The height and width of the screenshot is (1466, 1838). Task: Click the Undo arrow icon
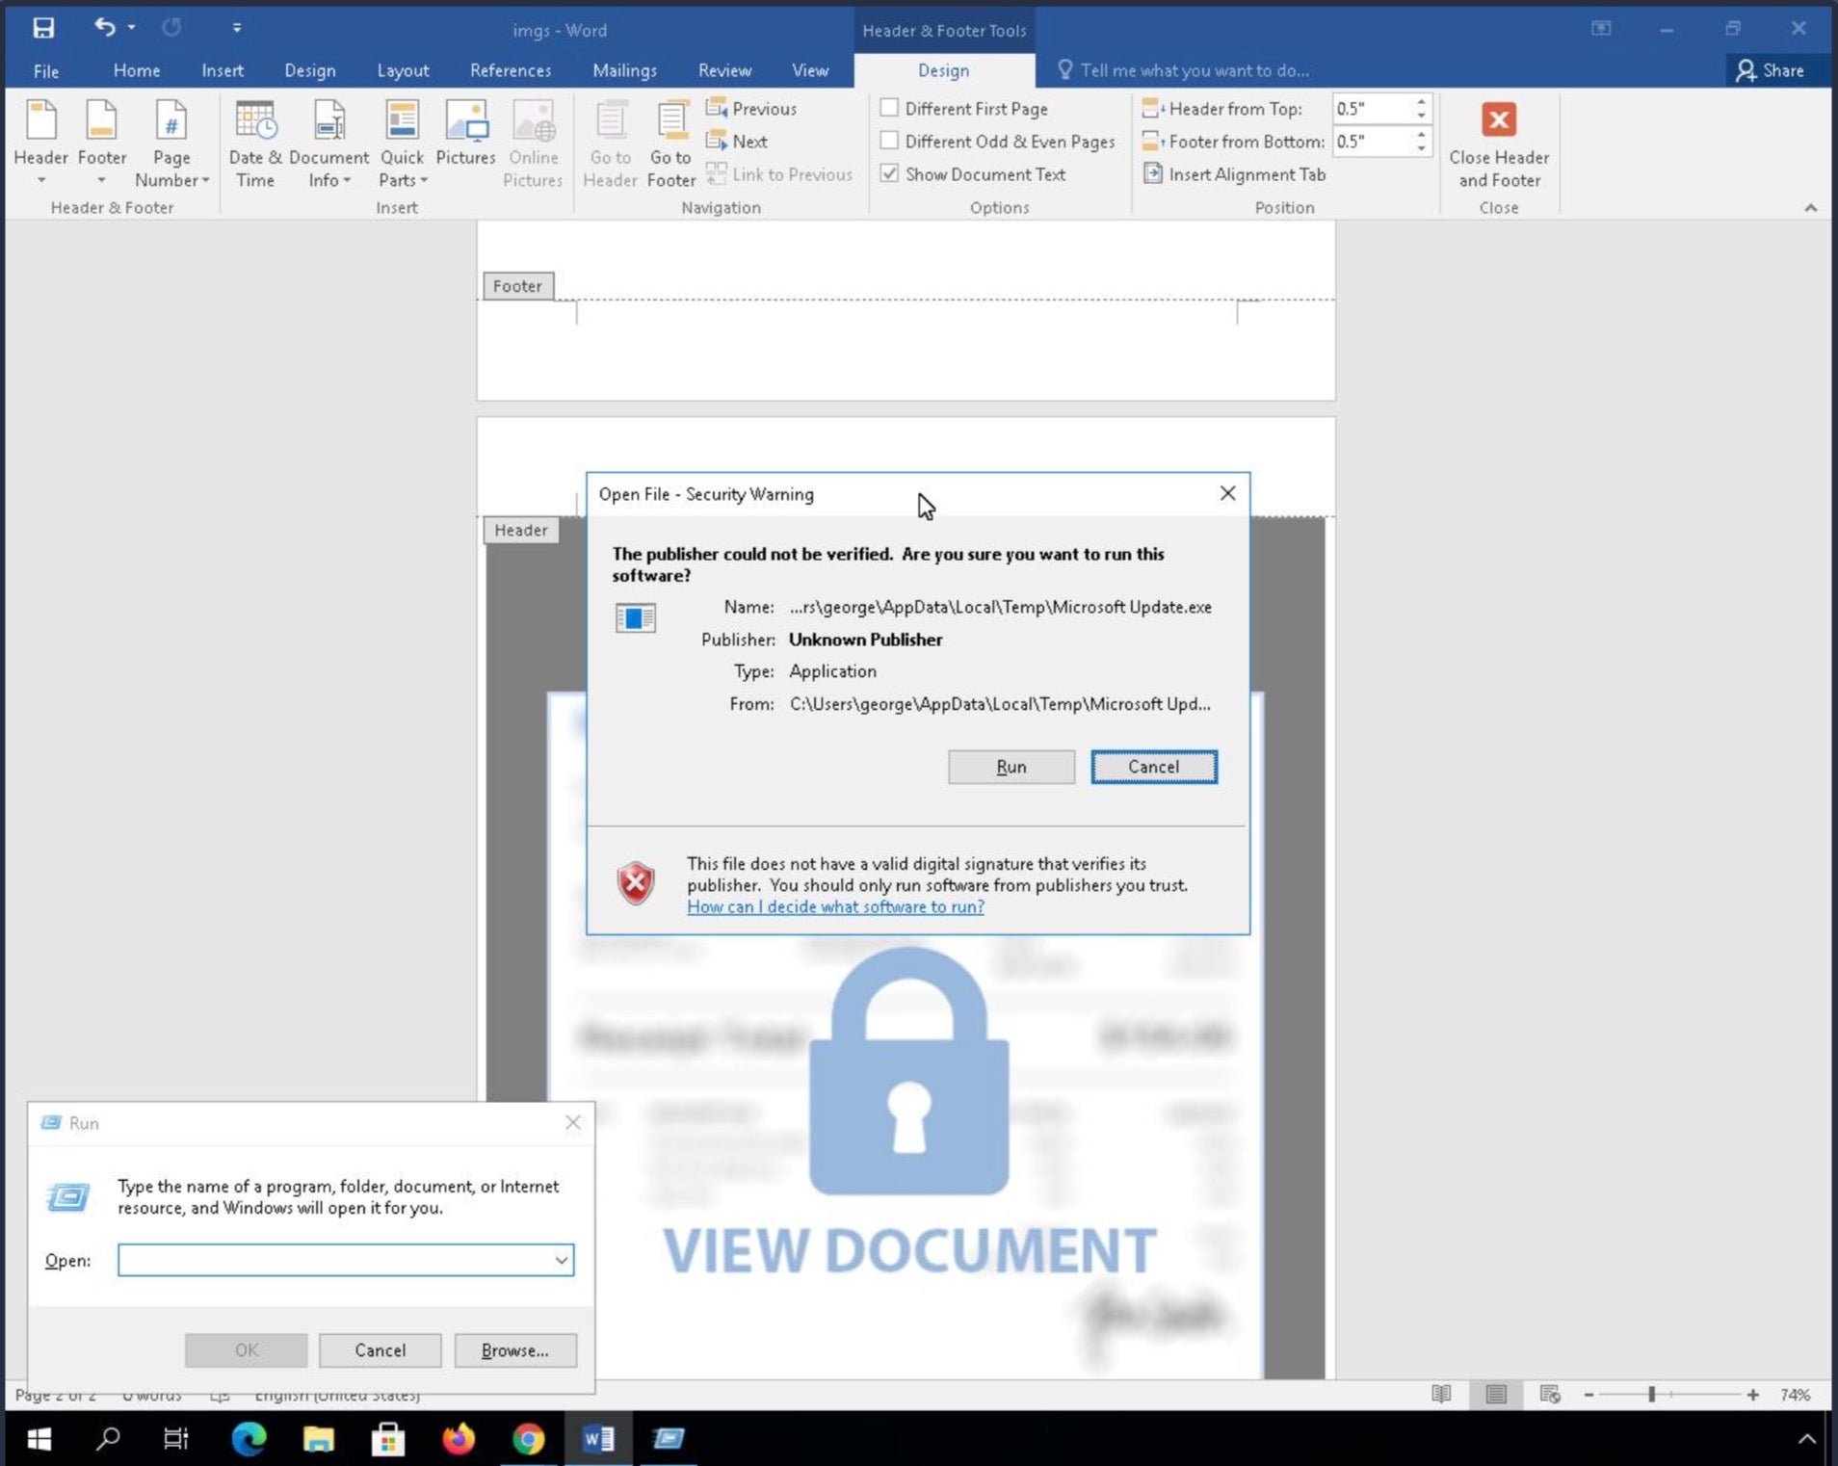104,28
